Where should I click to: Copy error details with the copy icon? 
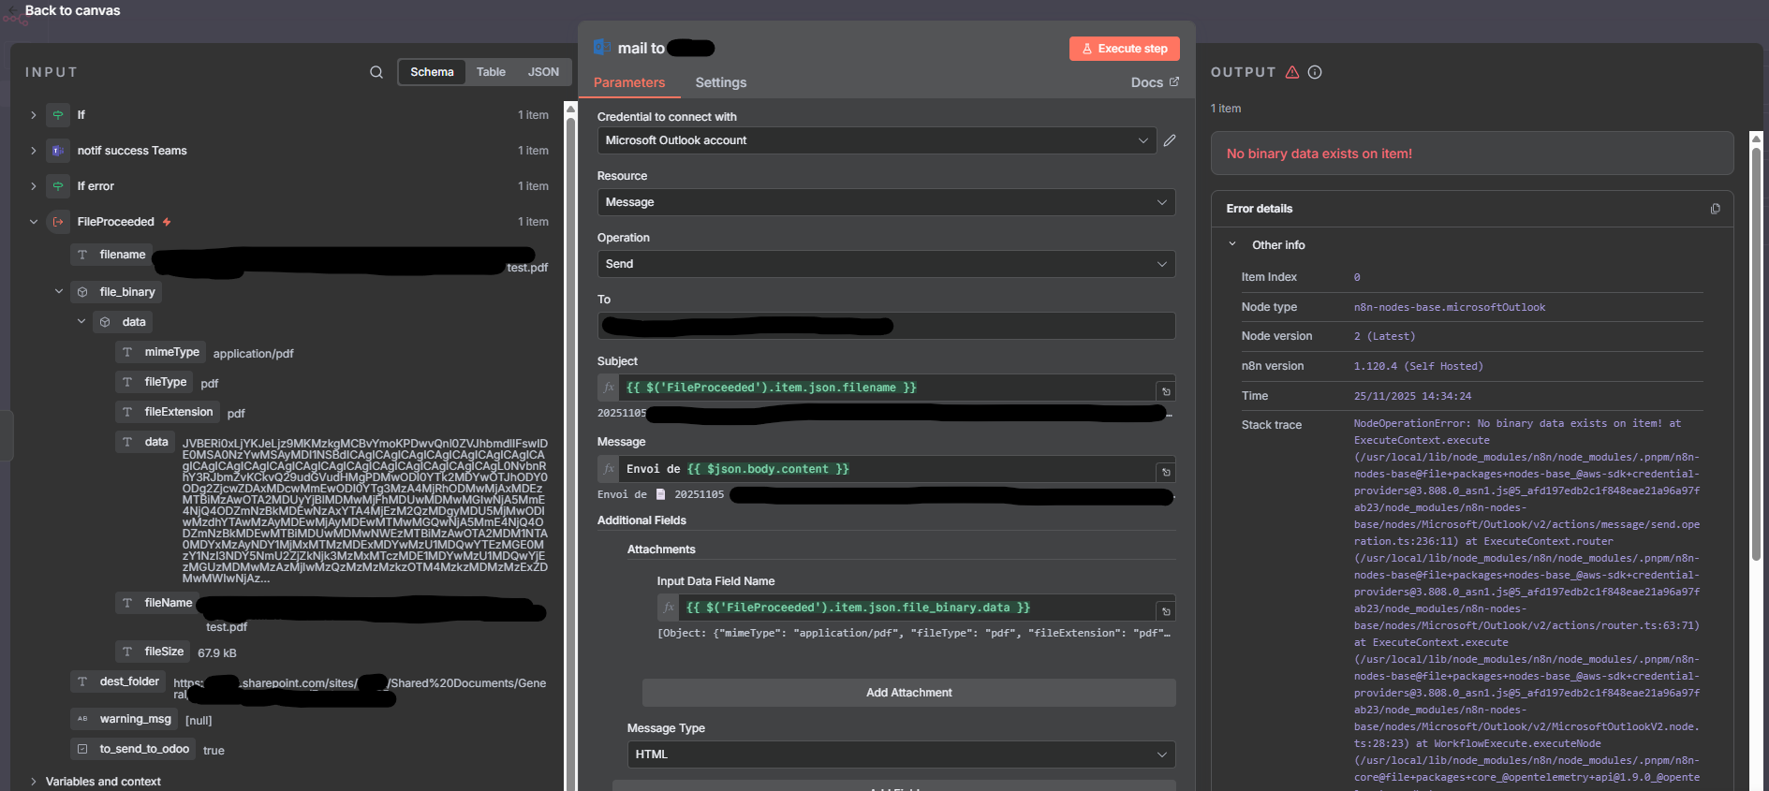[x=1715, y=209]
